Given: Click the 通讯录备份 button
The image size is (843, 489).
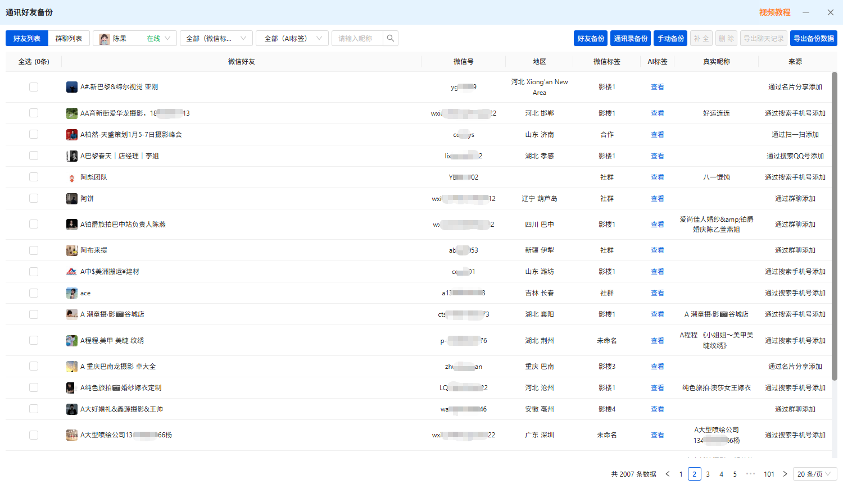Looking at the screenshot, I should coord(631,38).
